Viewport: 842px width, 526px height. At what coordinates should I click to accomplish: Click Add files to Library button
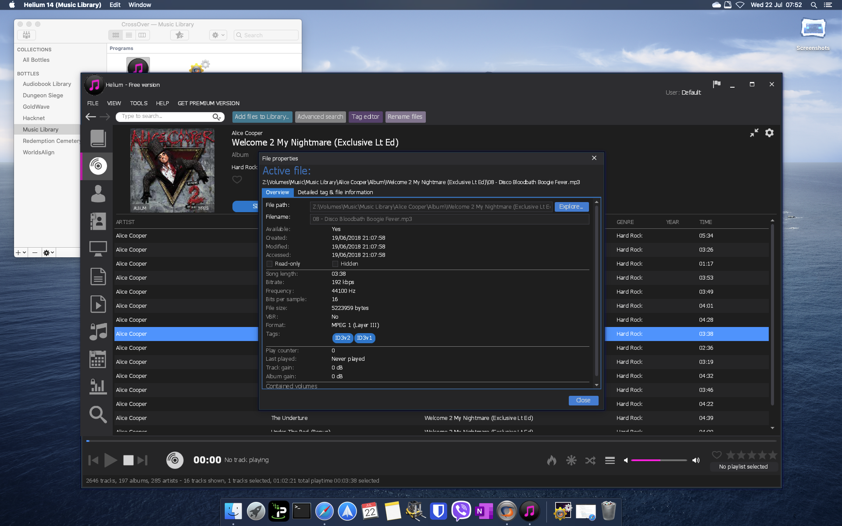262,117
